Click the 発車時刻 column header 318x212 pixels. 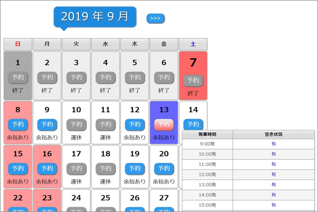tap(207, 134)
